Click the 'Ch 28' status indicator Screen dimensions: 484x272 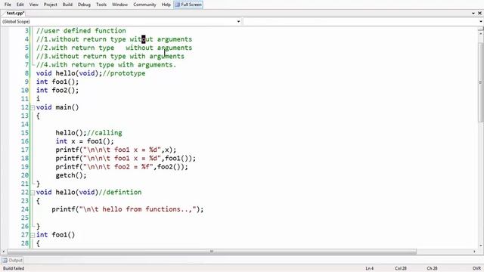(x=432, y=268)
